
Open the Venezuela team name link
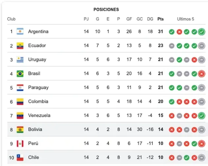tap(39, 115)
